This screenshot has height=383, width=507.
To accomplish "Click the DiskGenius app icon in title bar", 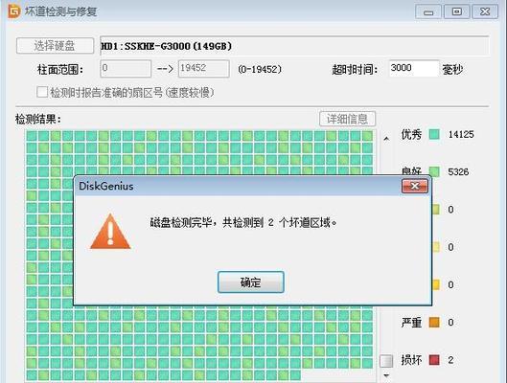I will (x=14, y=11).
